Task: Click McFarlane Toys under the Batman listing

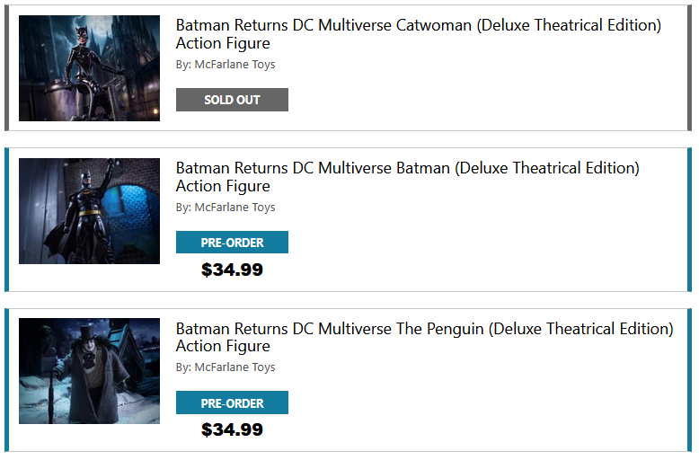Action: point(234,208)
